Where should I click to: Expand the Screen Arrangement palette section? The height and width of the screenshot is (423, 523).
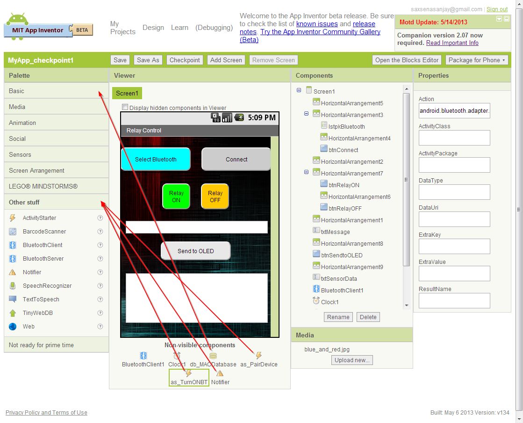pyautogui.click(x=57, y=171)
